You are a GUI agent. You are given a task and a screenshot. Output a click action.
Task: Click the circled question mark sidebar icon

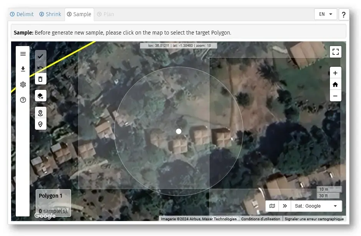[23, 100]
